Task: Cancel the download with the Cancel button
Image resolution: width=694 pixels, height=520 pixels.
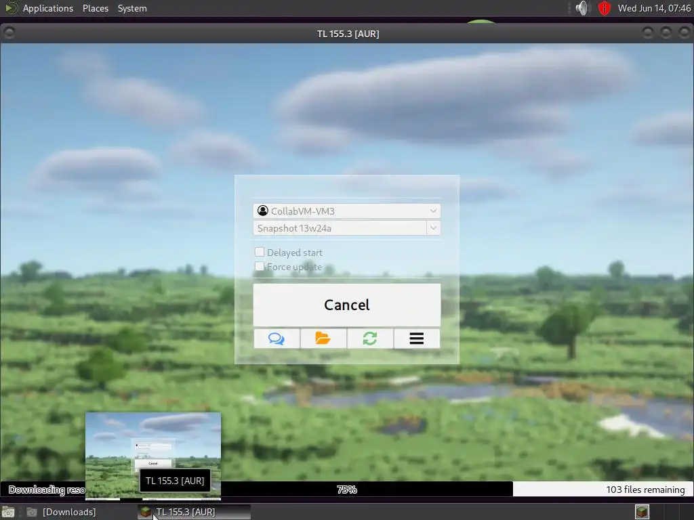Action: coord(347,305)
